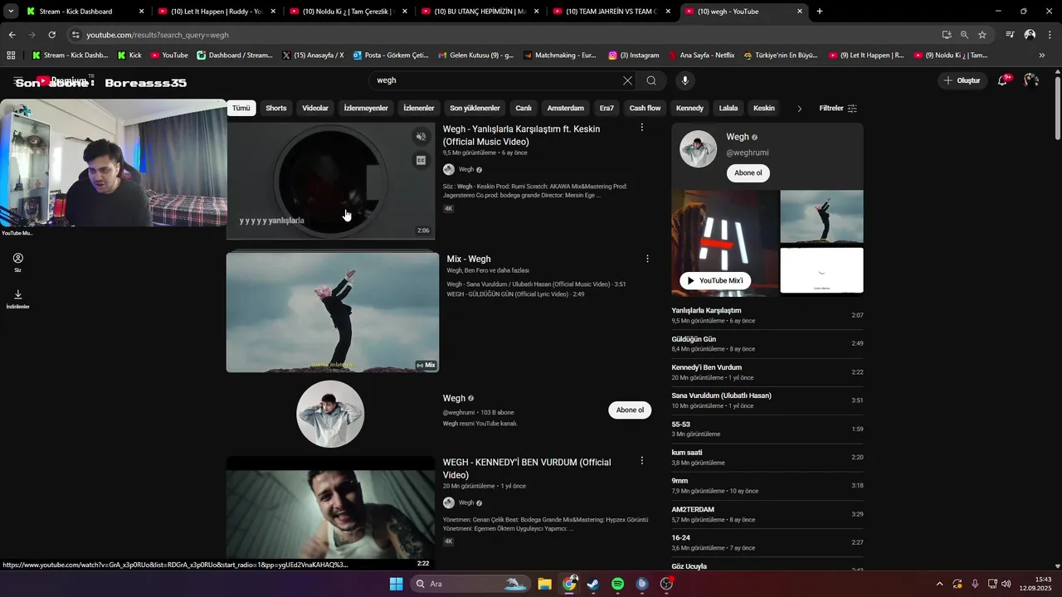Switch to Stream - Kick Dashboard tab
The image size is (1062, 597).
[x=85, y=12]
